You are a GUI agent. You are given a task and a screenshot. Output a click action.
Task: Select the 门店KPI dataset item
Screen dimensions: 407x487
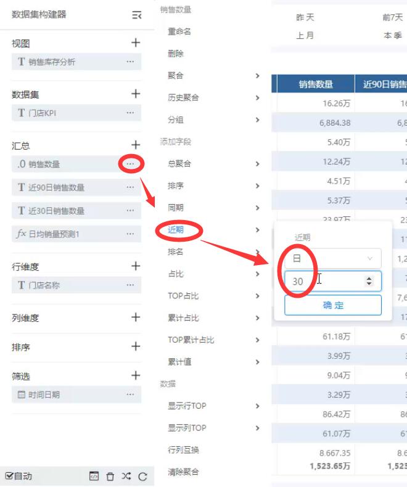pyautogui.click(x=76, y=112)
